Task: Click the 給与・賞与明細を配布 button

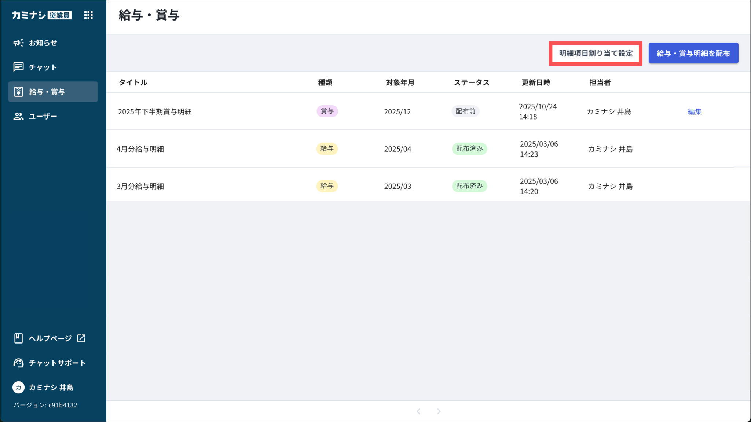Action: click(693, 54)
